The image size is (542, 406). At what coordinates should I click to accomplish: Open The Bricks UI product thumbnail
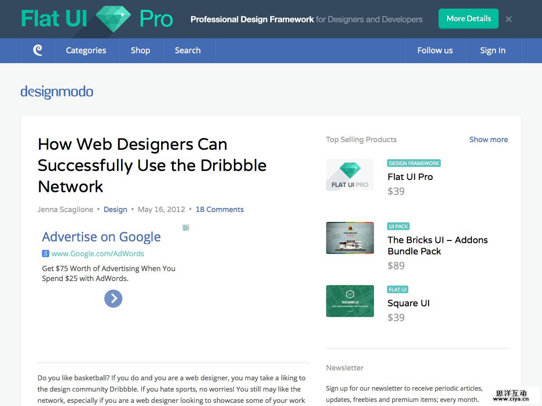350,238
